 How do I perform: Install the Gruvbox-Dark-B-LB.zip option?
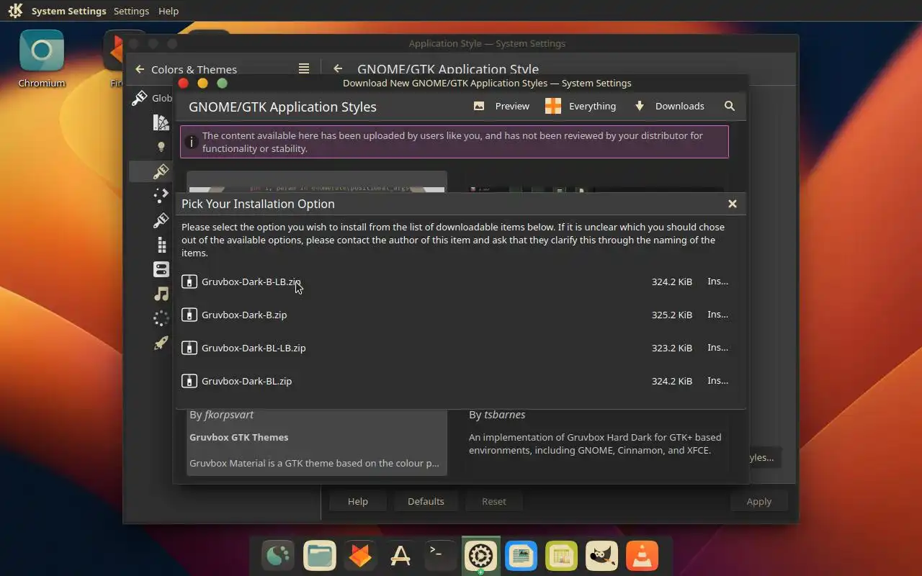pyautogui.click(x=717, y=282)
